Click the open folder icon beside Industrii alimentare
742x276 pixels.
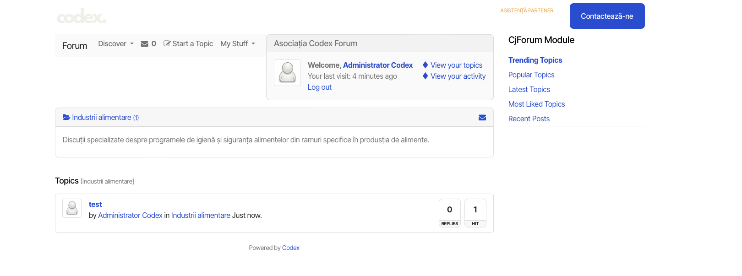[66, 118]
